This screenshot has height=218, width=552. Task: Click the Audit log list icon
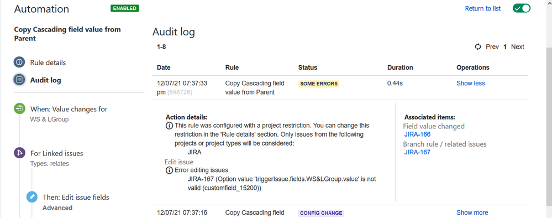tap(19, 80)
